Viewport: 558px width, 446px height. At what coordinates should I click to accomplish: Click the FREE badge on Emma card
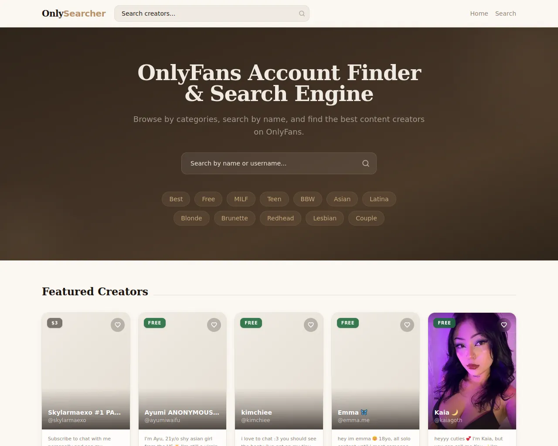[348, 323]
